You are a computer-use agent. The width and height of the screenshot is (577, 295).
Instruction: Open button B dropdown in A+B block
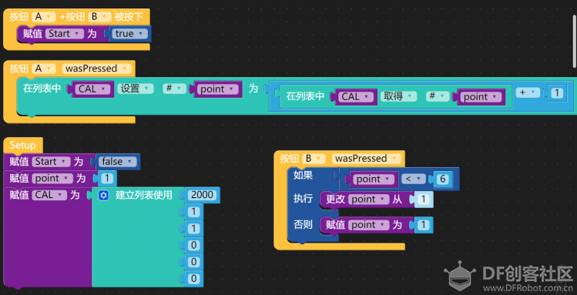99,17
